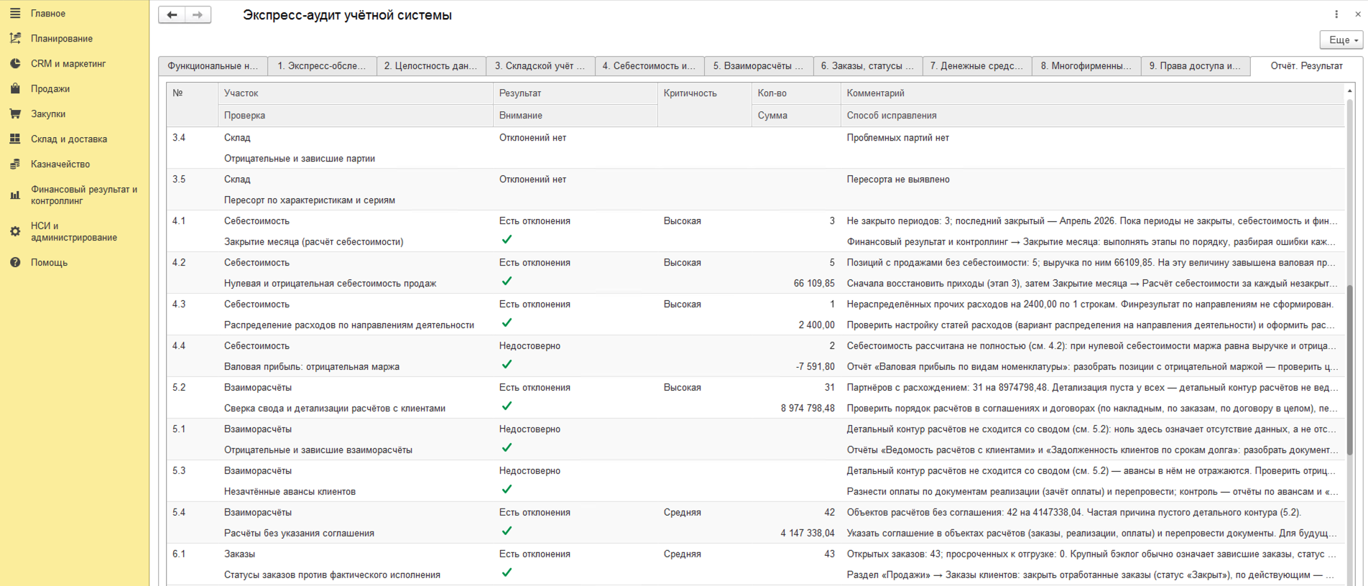This screenshot has width=1368, height=586.
Task: Click the Участок column header
Action: (356, 93)
